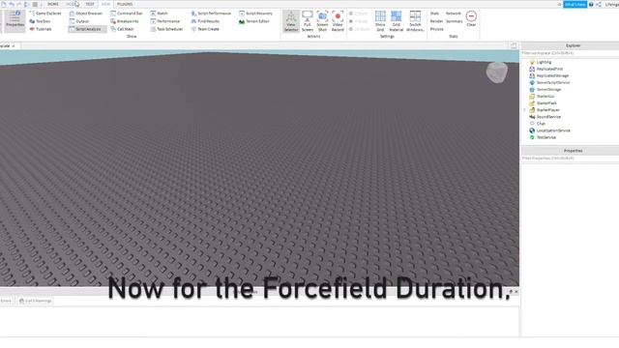Open Game Explorer panel
Image resolution: width=619 pixels, height=348 pixels.
point(45,14)
